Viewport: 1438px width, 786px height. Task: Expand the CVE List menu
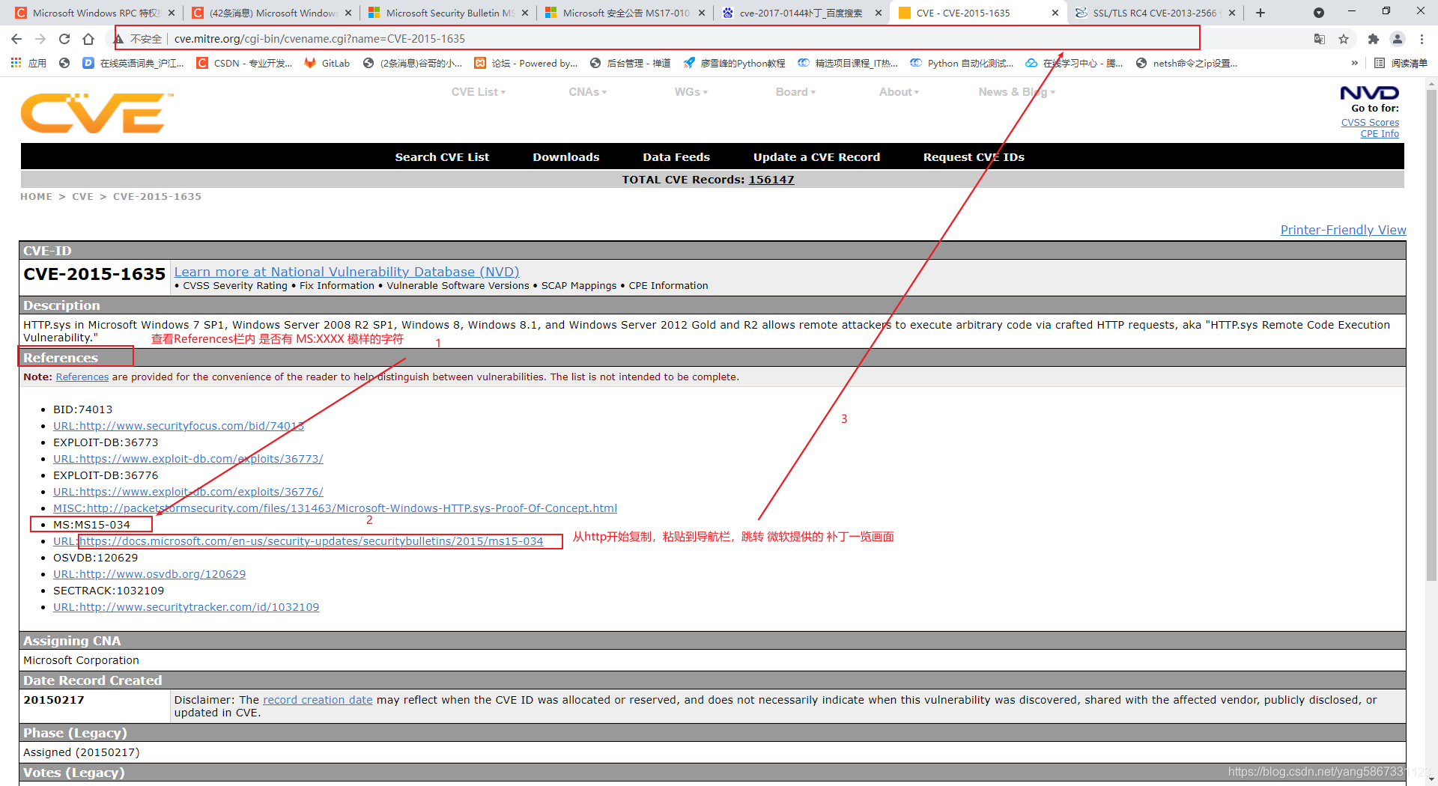click(479, 92)
